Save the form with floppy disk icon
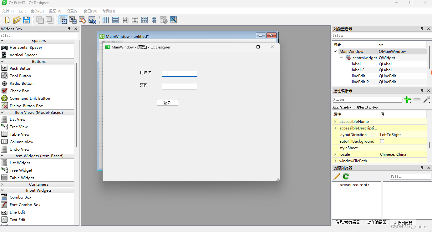This screenshot has width=432, height=232. coord(27,20)
